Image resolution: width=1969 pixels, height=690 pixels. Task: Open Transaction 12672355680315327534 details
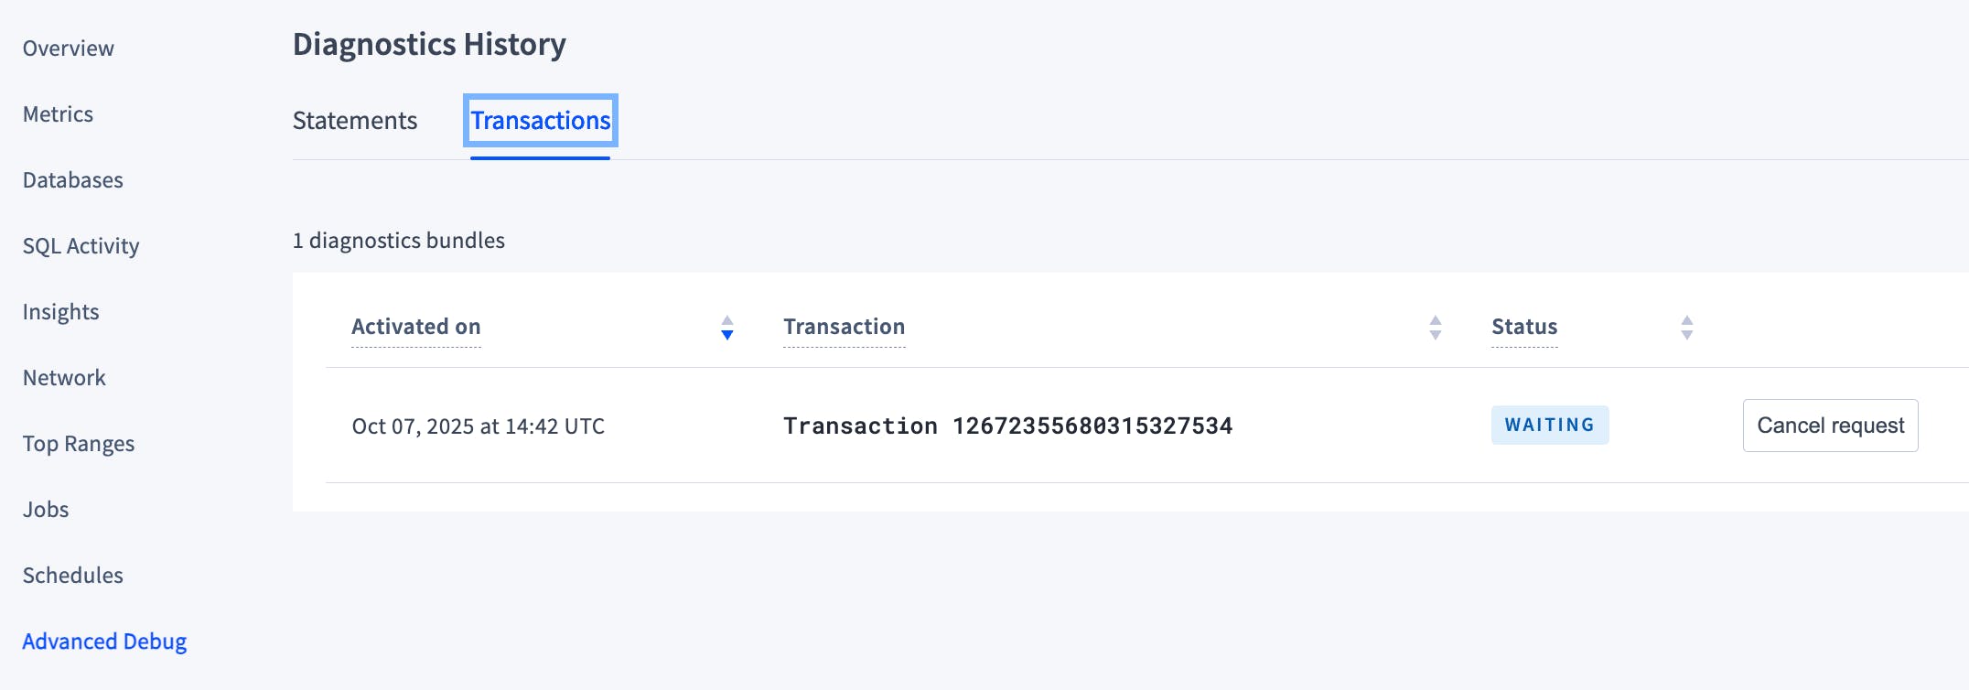click(1008, 425)
